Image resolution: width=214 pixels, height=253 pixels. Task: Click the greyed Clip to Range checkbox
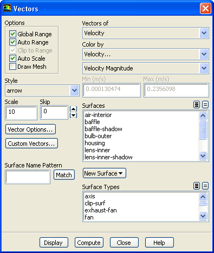pos(12,50)
